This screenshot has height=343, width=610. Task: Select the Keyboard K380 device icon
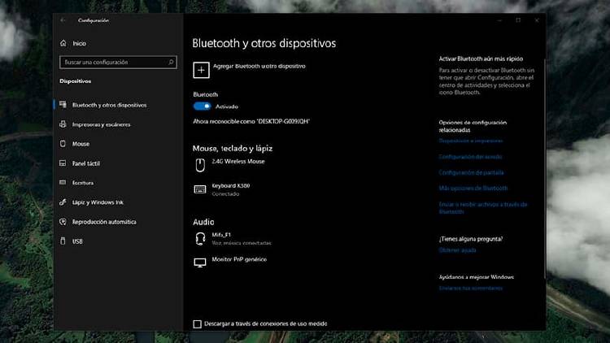200,189
